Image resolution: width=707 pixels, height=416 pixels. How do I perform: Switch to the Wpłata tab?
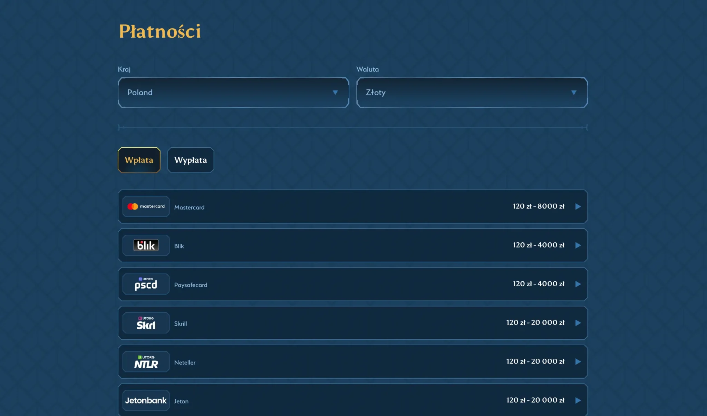pyautogui.click(x=139, y=160)
